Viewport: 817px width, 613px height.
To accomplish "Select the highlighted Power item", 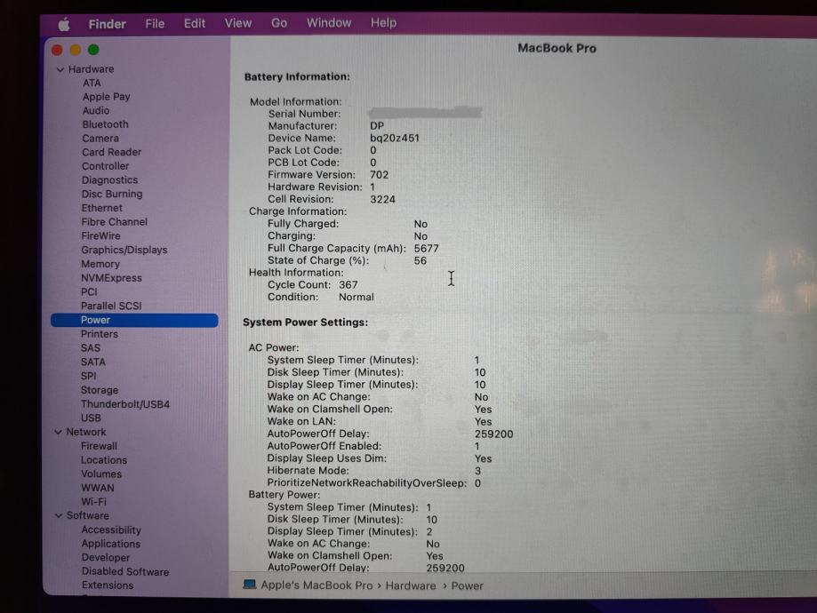I will pyautogui.click(x=134, y=321).
